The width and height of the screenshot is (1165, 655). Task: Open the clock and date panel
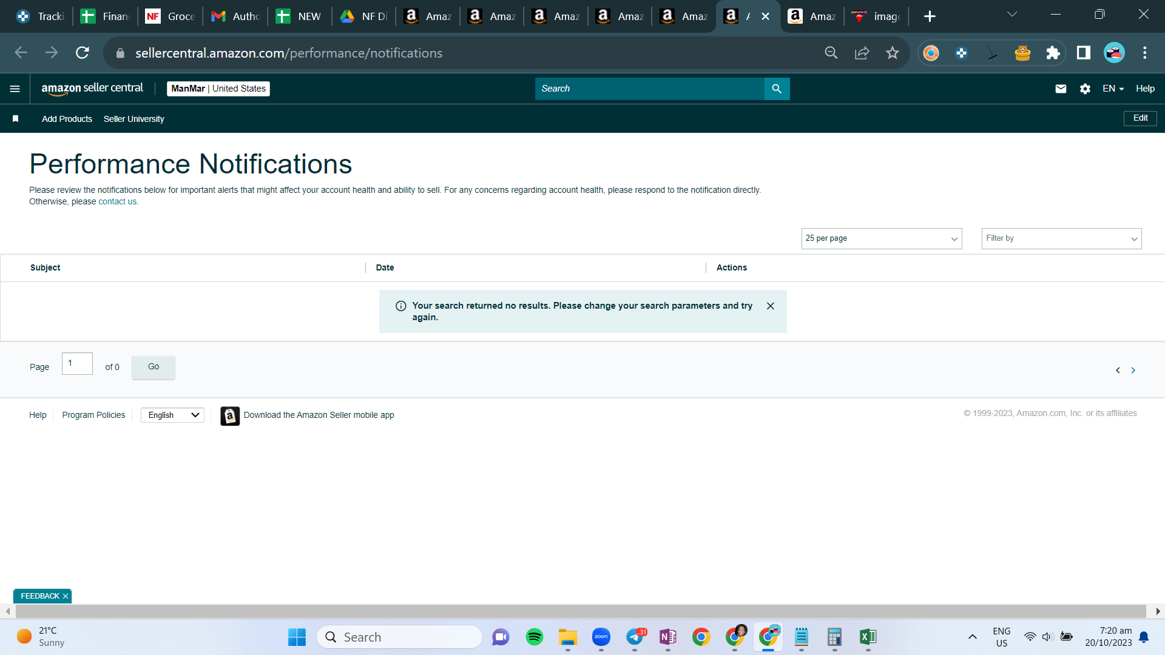[x=1109, y=637]
